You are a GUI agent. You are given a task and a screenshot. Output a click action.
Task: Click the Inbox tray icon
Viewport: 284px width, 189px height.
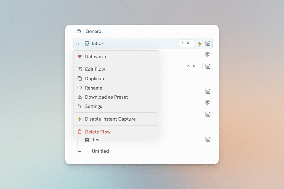[x=87, y=43]
